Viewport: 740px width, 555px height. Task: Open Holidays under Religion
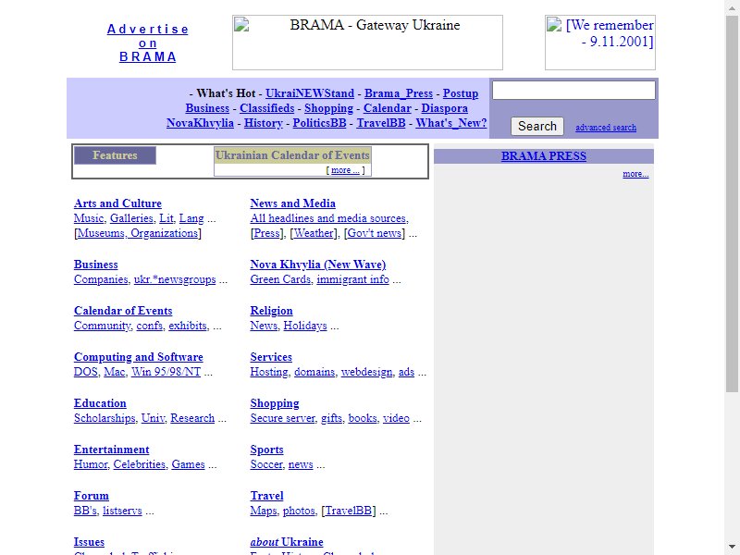305,326
